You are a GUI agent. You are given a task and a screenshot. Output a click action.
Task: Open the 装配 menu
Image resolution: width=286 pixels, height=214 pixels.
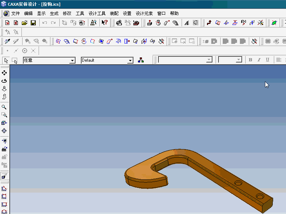(x=114, y=14)
